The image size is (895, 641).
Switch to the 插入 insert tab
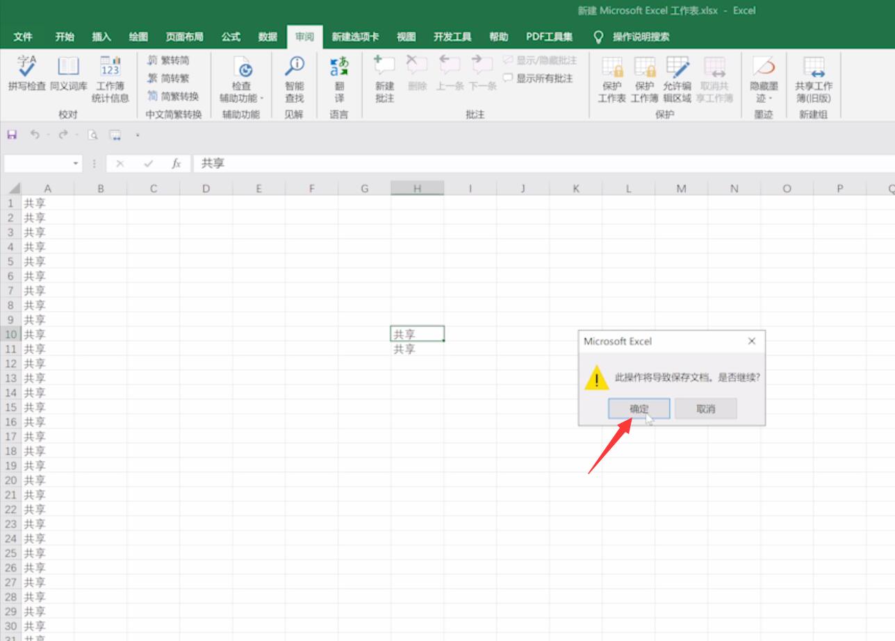tap(101, 37)
